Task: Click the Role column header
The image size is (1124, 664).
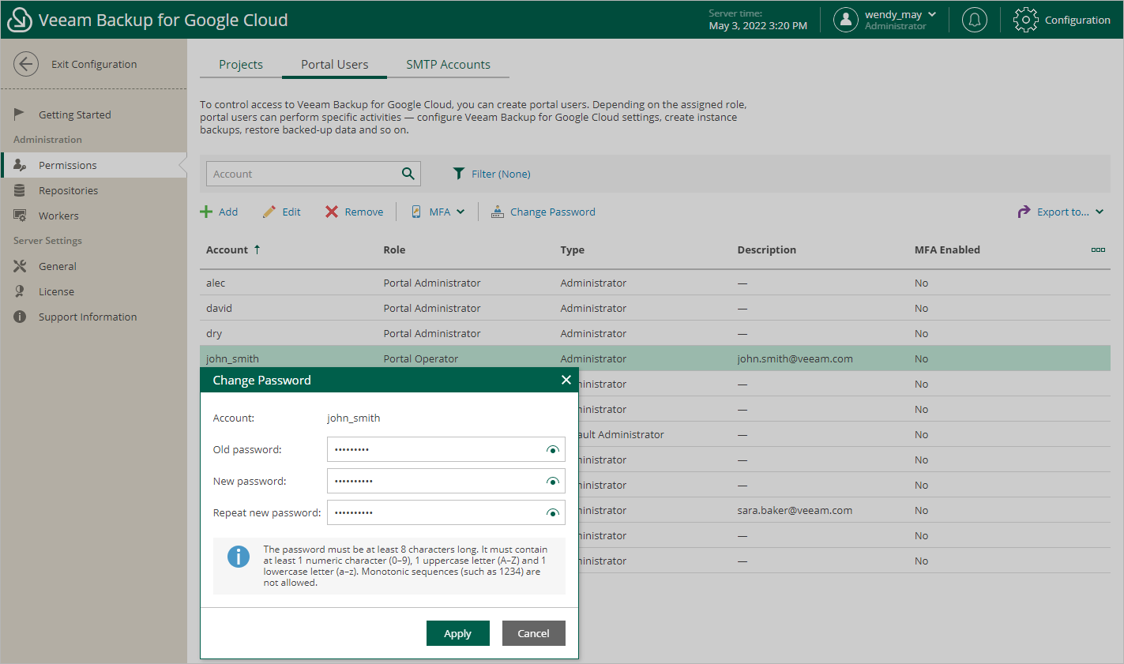Action: pyautogui.click(x=394, y=249)
